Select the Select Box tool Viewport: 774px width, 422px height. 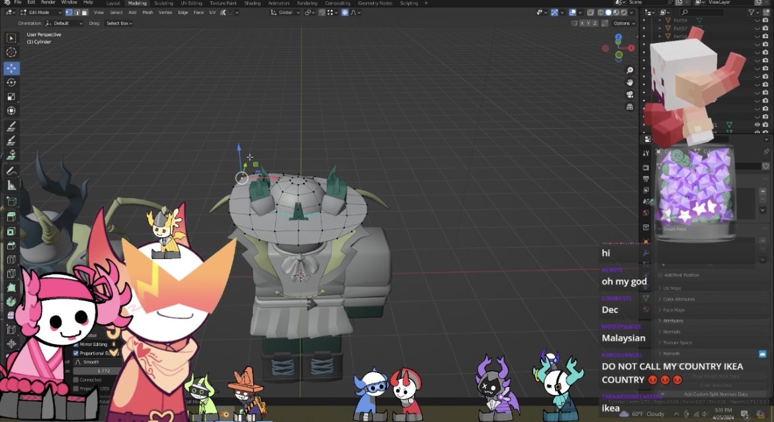(11, 38)
